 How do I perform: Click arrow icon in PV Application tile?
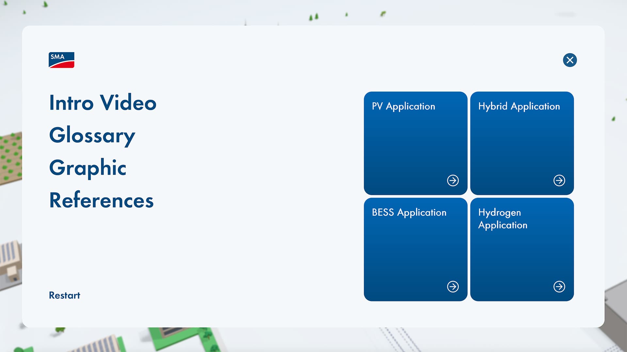[453, 180]
